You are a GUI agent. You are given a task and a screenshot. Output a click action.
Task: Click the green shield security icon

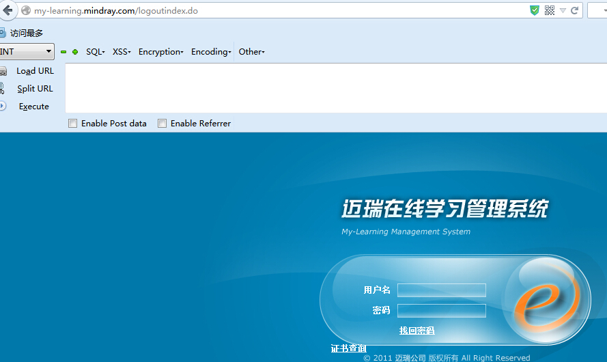click(534, 10)
